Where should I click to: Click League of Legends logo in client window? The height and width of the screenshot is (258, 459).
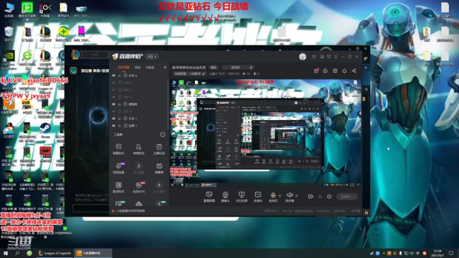tap(76, 54)
